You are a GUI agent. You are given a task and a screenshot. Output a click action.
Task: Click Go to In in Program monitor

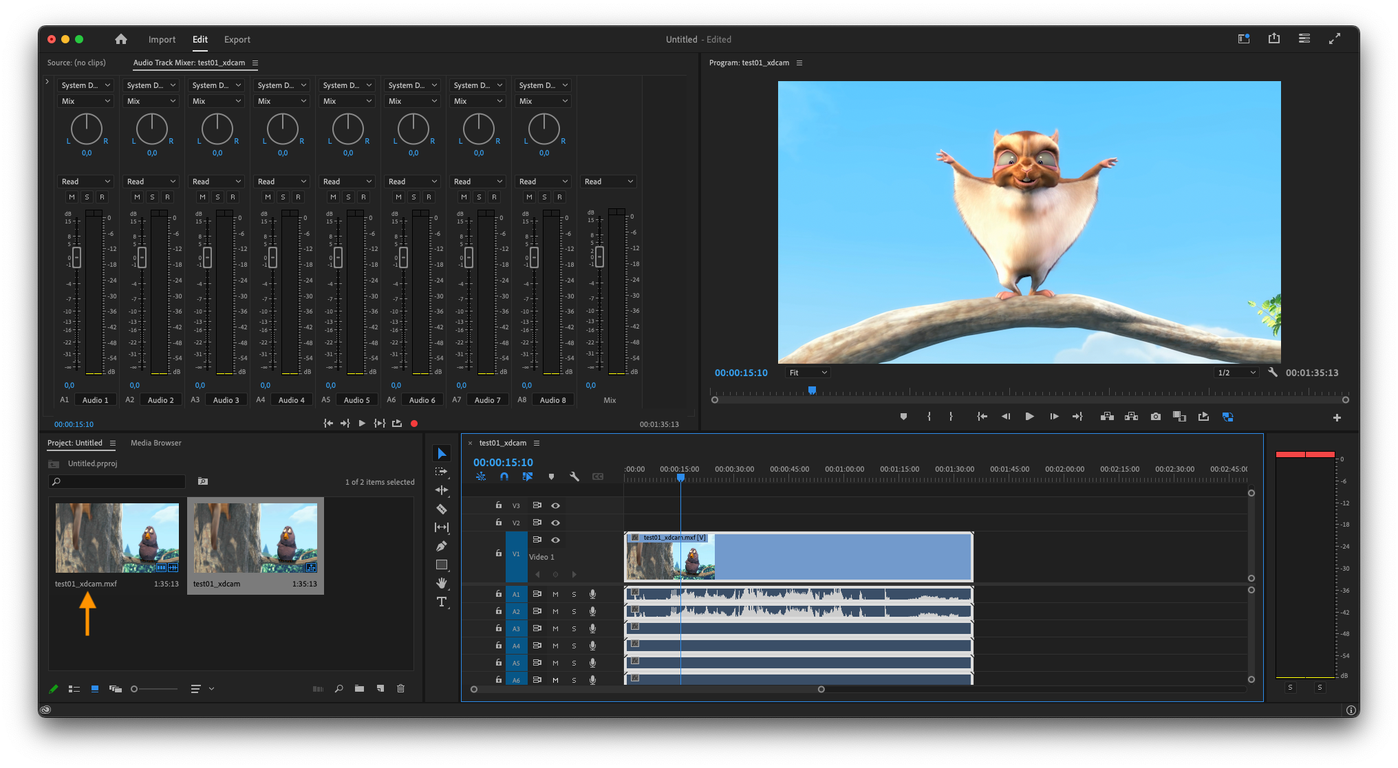click(x=982, y=417)
